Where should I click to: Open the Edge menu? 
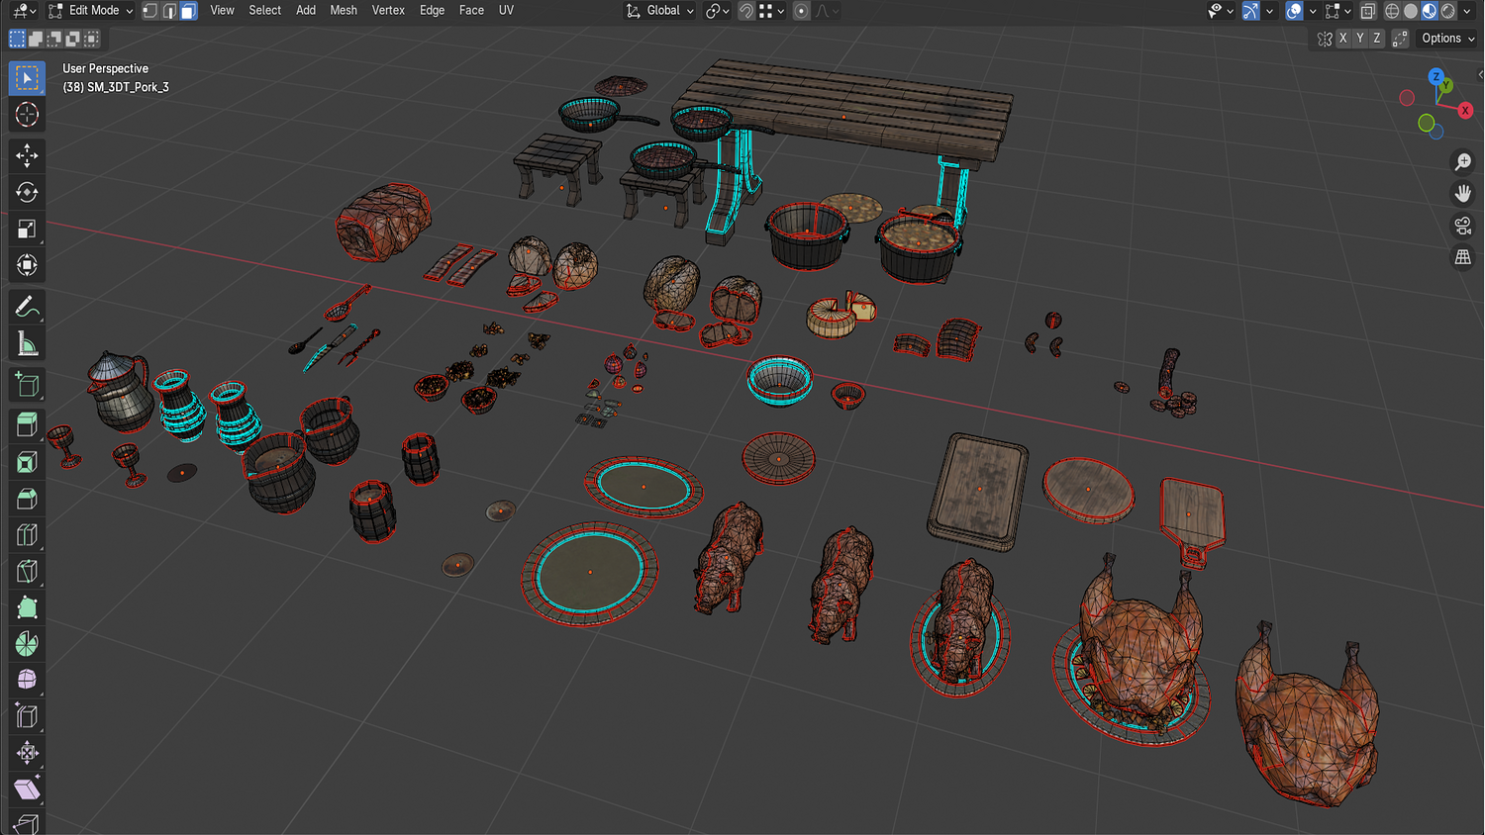point(432,11)
